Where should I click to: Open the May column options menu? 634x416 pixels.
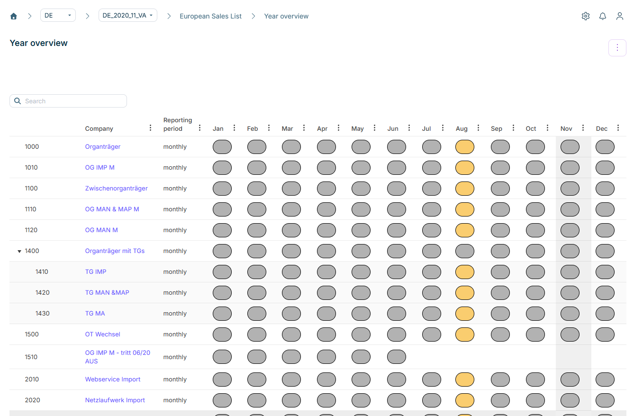pos(375,128)
